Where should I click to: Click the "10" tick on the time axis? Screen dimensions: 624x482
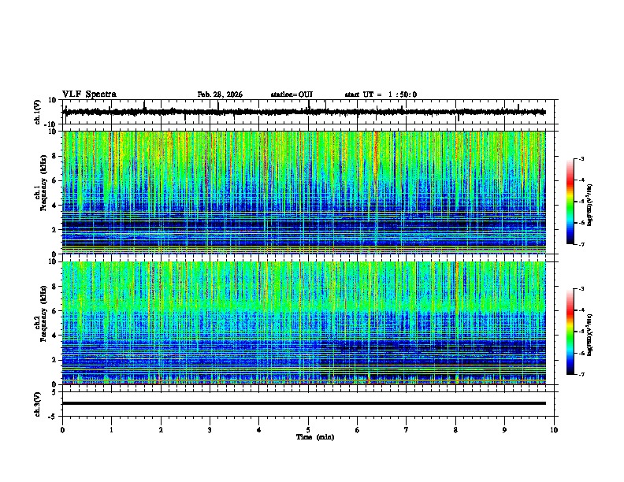pyautogui.click(x=554, y=430)
